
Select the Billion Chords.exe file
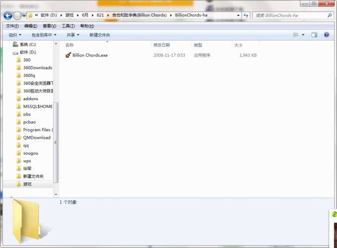pos(90,55)
